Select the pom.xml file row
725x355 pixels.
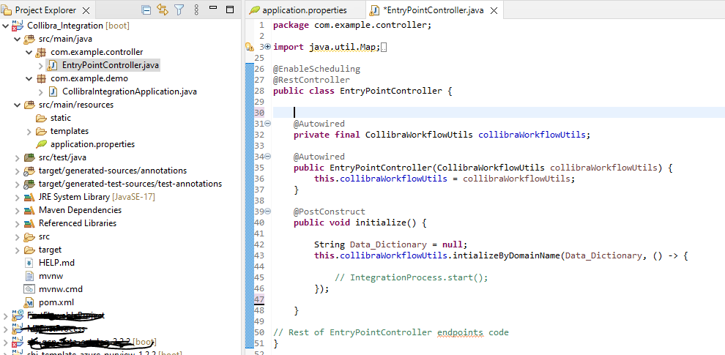[x=56, y=302]
